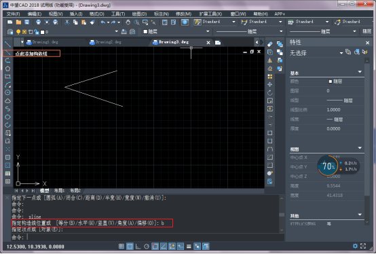Viewport: 376px width, 254px height.
Task: Toggle ortho mode in status bar
Action: (x=138, y=247)
